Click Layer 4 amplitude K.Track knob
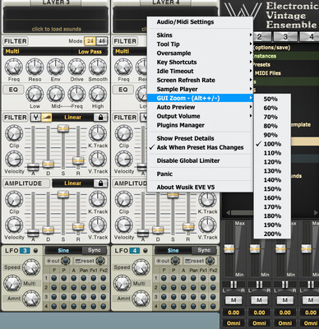Image resolution: width=319 pixels, height=329 pixels. coord(207,200)
